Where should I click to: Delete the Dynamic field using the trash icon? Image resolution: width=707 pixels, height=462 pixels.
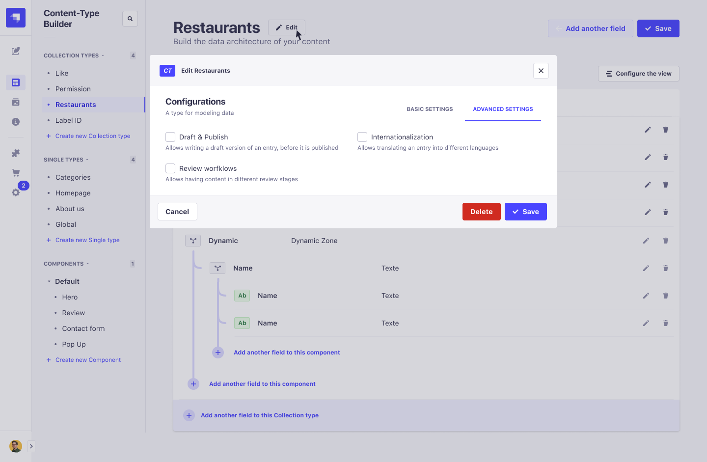coord(665,241)
